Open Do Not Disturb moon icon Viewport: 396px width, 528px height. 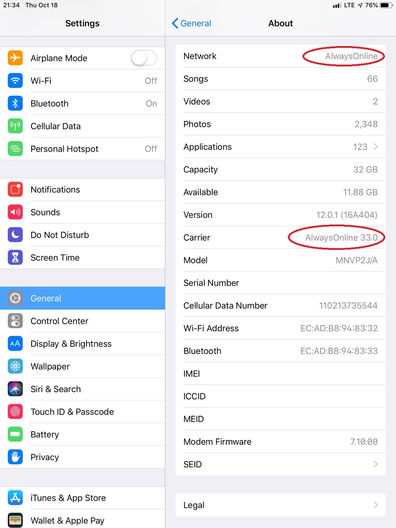pyautogui.click(x=15, y=235)
